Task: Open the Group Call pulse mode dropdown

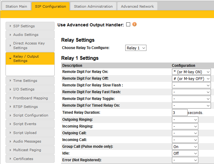Action: [x=185, y=147]
